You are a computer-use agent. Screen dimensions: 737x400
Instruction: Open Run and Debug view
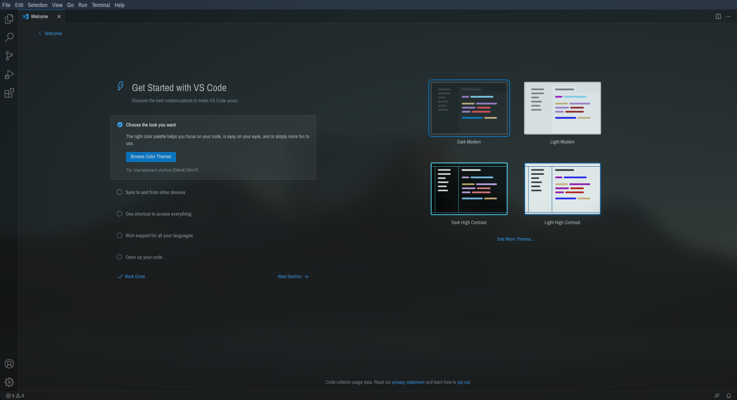tap(9, 74)
